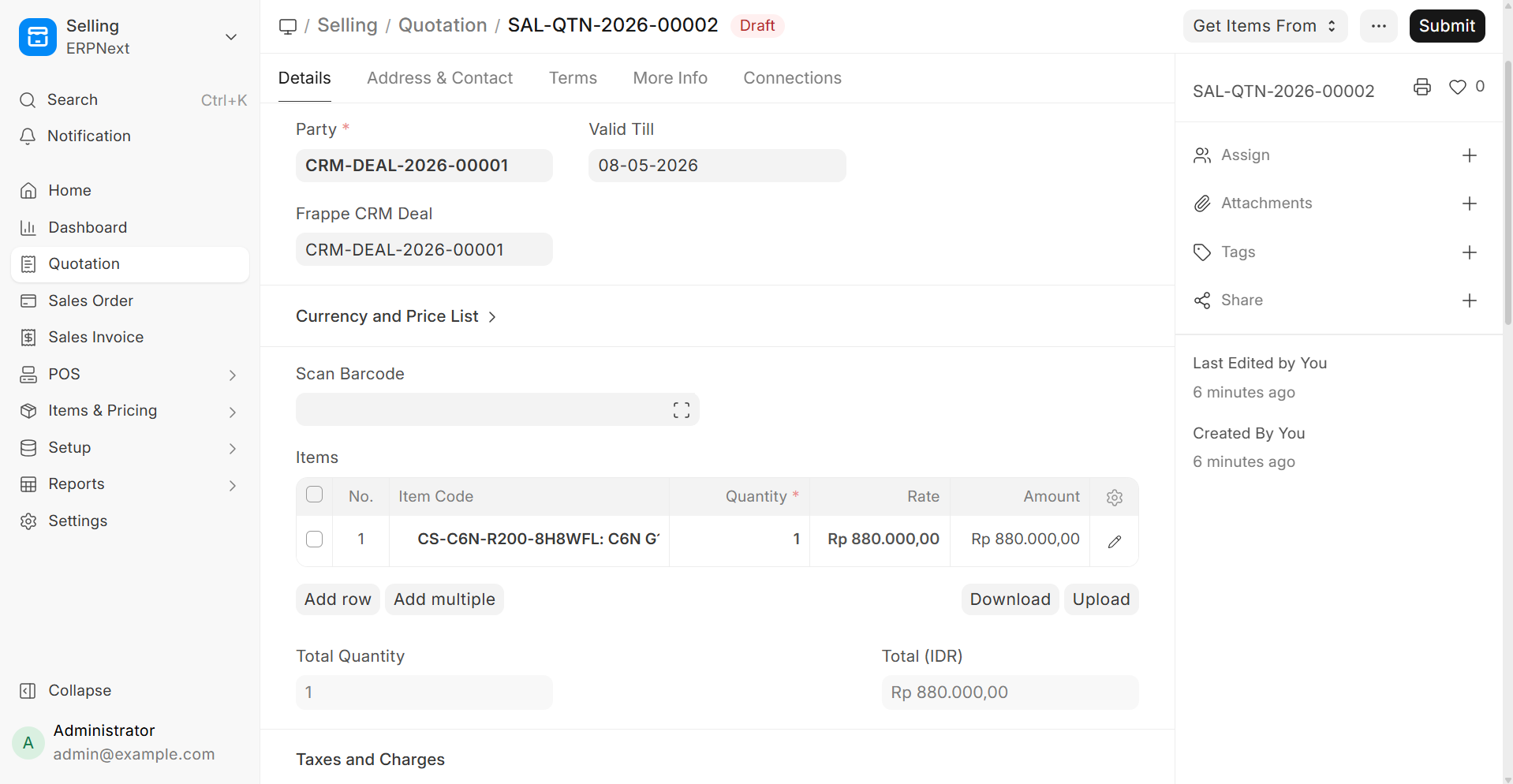
Task: Submit the quotation
Action: tap(1446, 26)
